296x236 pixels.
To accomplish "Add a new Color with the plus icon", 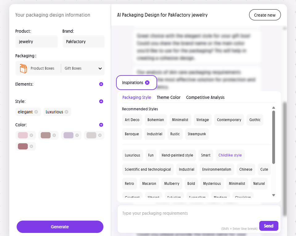I will (x=101, y=125).
